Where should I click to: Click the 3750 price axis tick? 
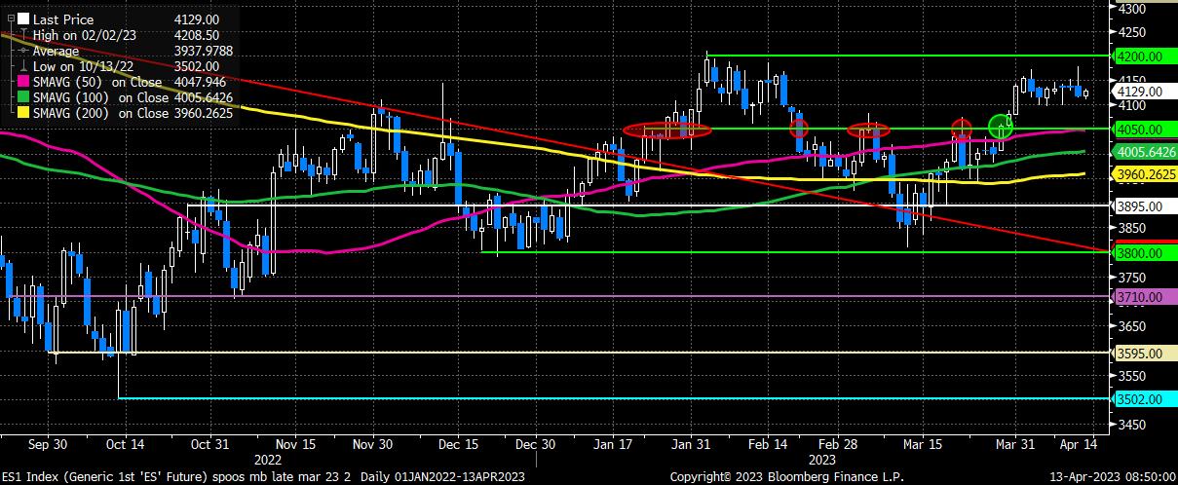coord(1133,277)
